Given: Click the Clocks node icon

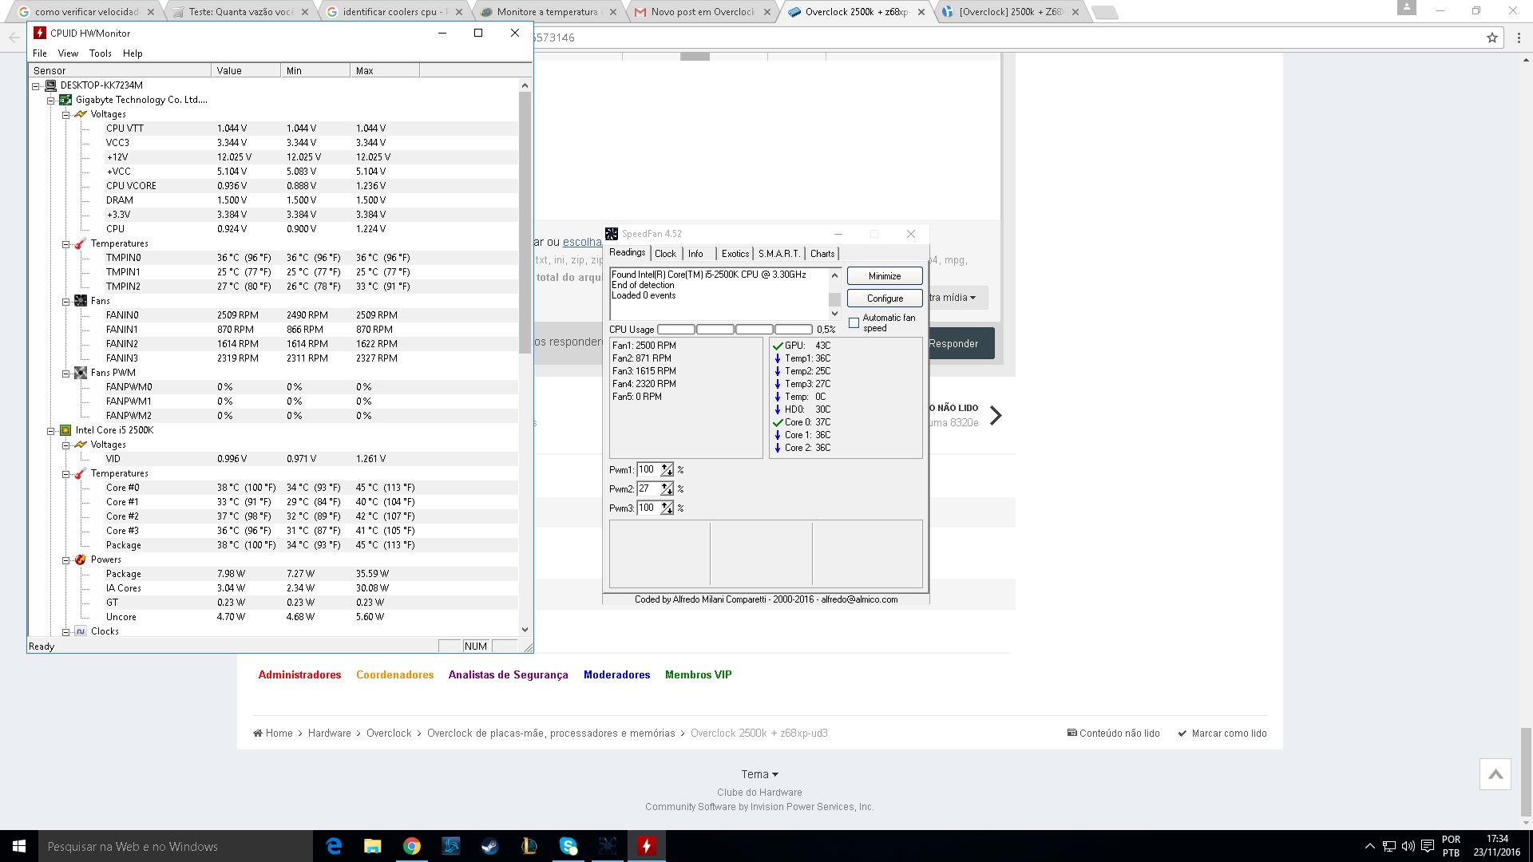Looking at the screenshot, I should [x=81, y=631].
